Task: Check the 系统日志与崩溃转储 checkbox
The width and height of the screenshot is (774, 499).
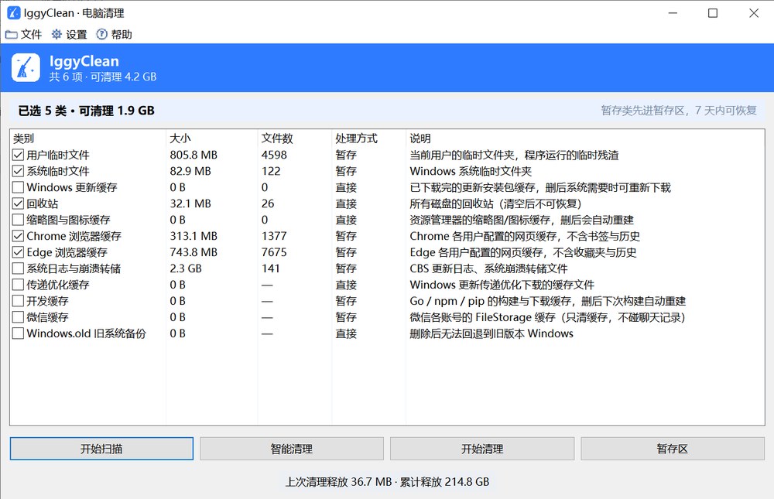Action: coord(18,268)
